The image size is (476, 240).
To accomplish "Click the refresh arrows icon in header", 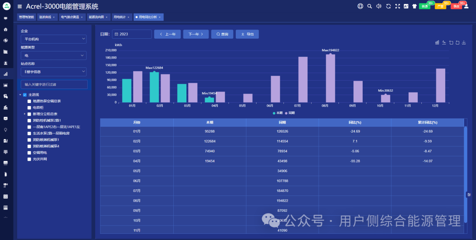I will coord(388,6).
